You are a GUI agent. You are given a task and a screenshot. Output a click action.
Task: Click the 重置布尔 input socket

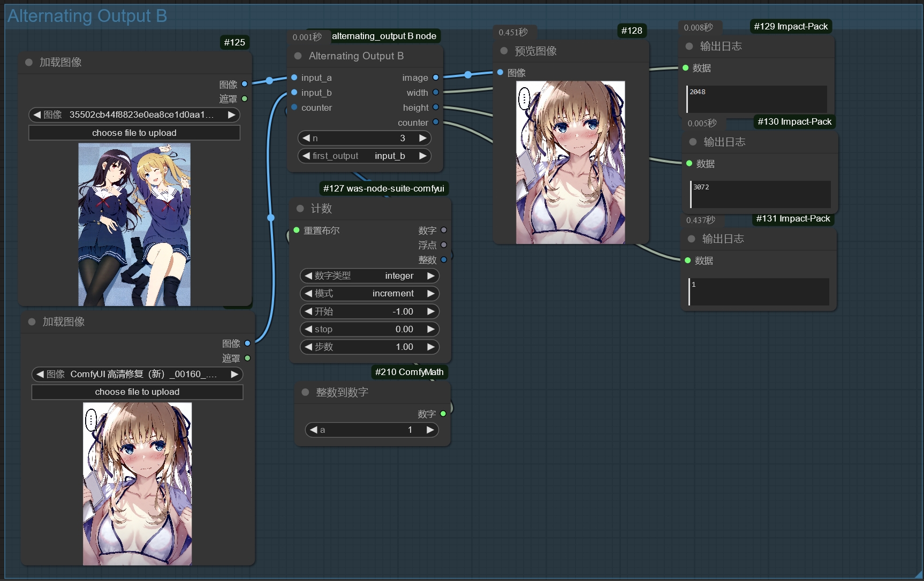tap(297, 230)
